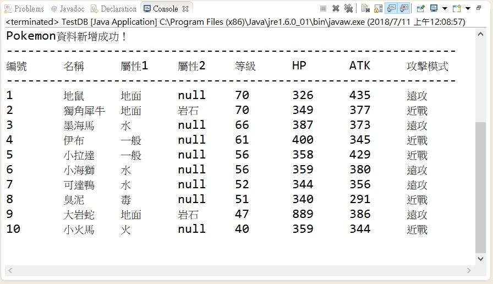
Task: Select the Console tab
Action: click(x=166, y=9)
